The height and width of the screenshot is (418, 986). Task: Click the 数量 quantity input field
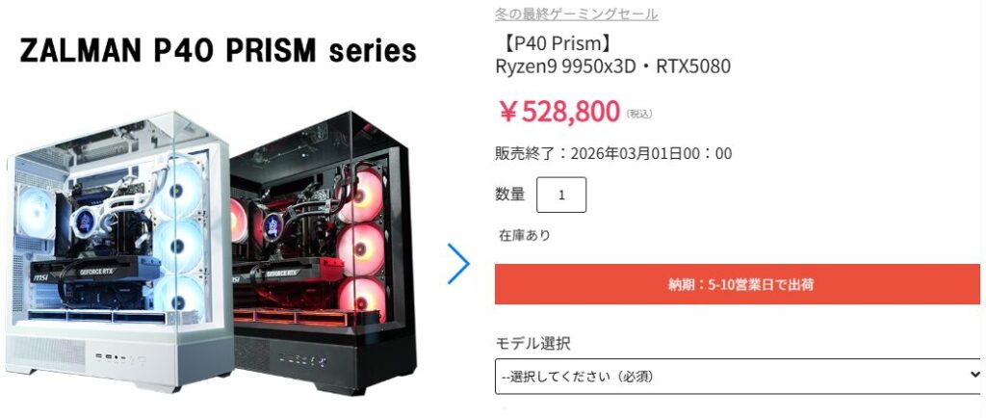pos(561,195)
